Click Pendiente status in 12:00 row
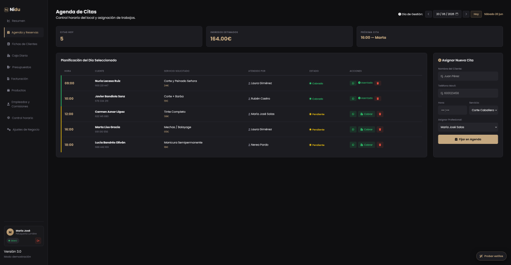Viewport: 511px width, 265px height. (x=317, y=114)
